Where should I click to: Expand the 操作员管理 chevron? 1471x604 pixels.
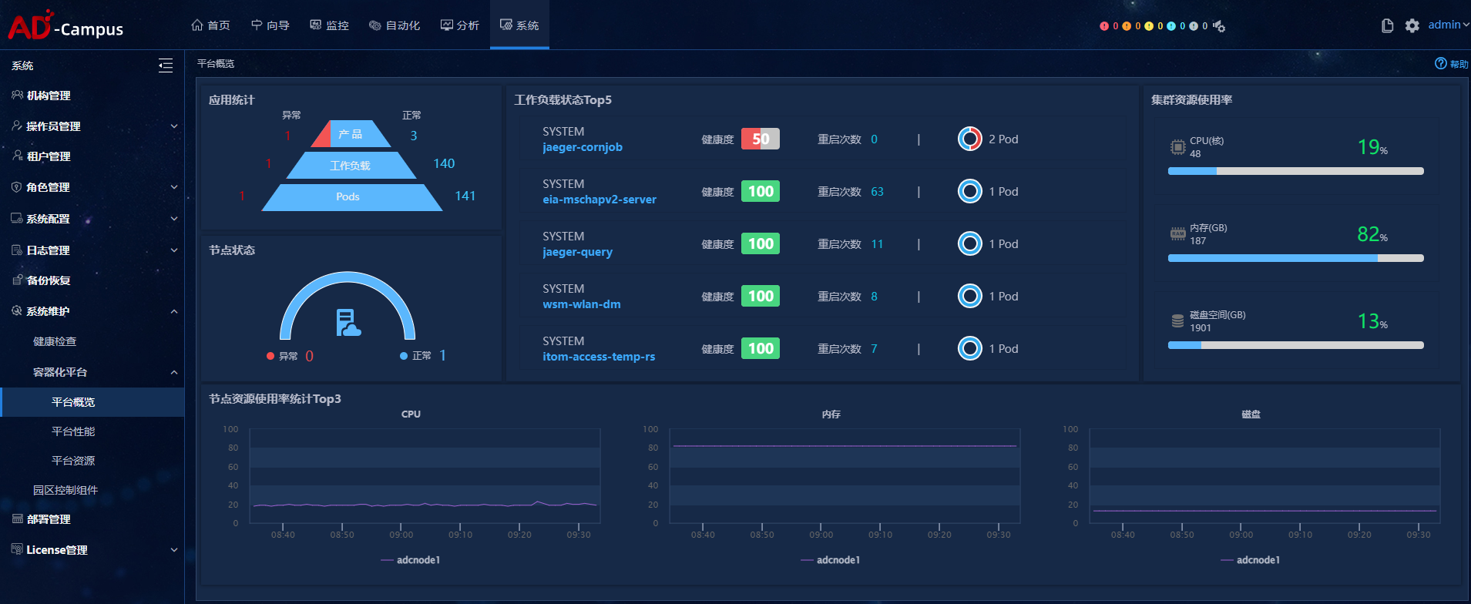tap(174, 126)
